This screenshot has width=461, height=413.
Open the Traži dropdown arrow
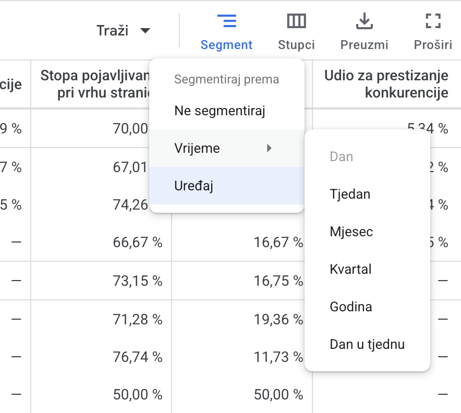click(145, 31)
